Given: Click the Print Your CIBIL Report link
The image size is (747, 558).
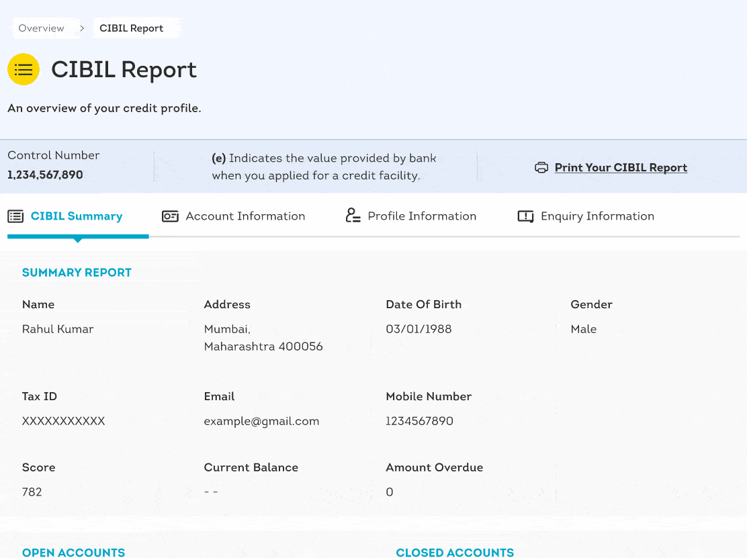Looking at the screenshot, I should tap(621, 168).
